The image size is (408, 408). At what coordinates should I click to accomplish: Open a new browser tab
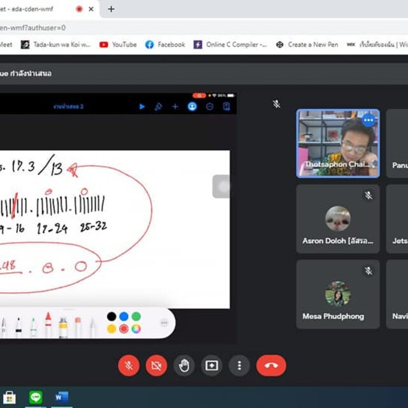coord(112,9)
